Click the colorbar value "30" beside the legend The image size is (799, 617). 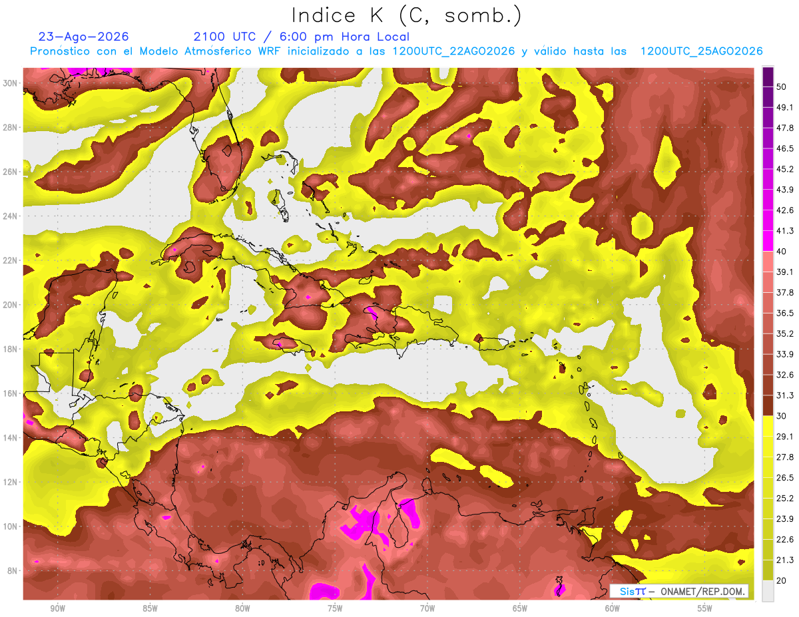point(781,416)
